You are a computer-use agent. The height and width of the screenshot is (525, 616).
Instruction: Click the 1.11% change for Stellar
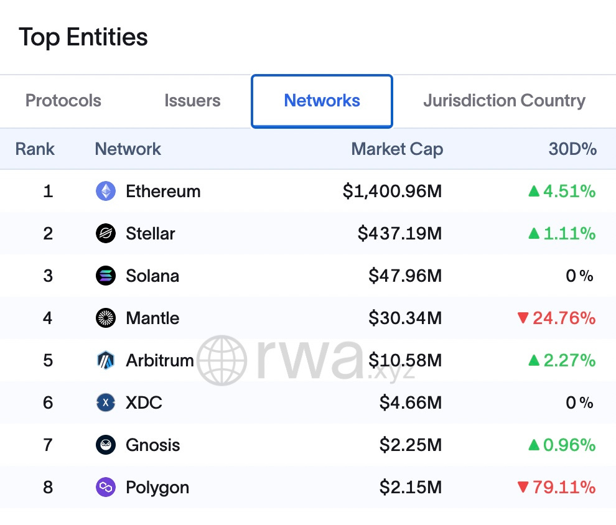pos(562,233)
